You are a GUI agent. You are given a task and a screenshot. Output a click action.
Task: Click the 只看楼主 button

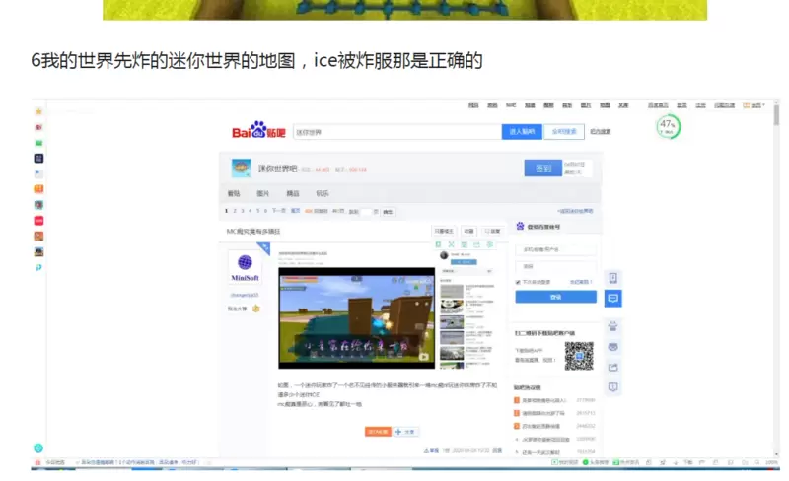click(444, 231)
